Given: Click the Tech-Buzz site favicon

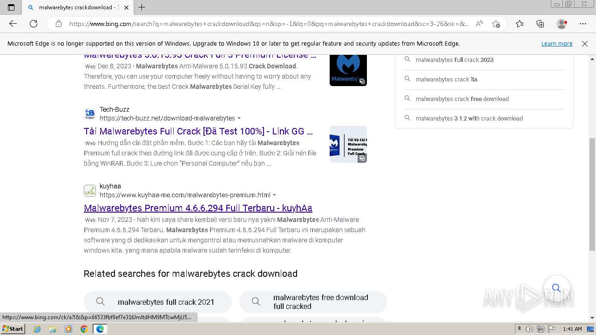Looking at the screenshot, I should click(x=90, y=114).
